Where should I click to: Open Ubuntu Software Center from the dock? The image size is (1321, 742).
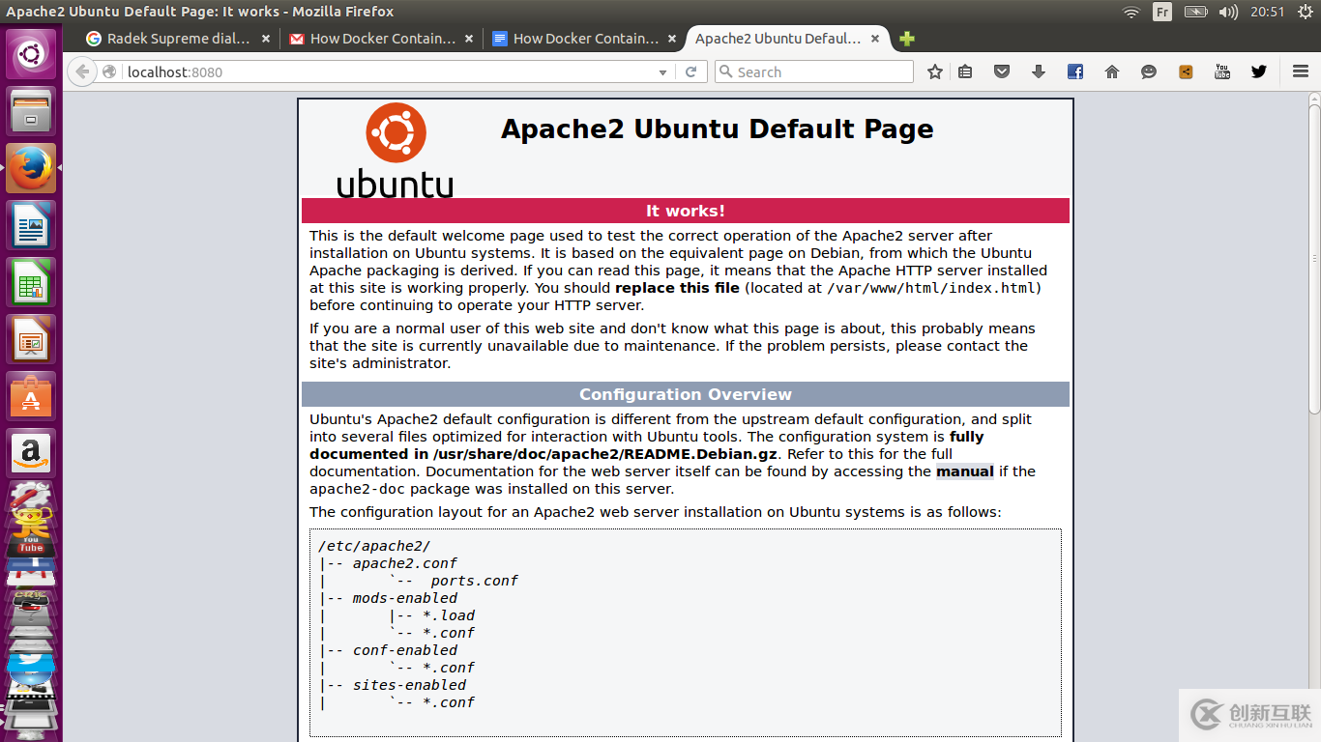[x=31, y=396]
